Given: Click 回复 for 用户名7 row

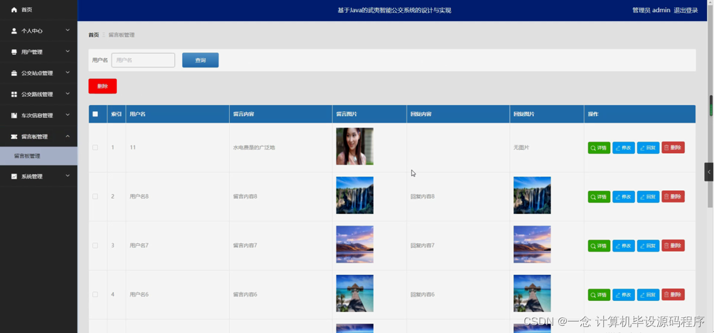Looking at the screenshot, I should (x=648, y=245).
